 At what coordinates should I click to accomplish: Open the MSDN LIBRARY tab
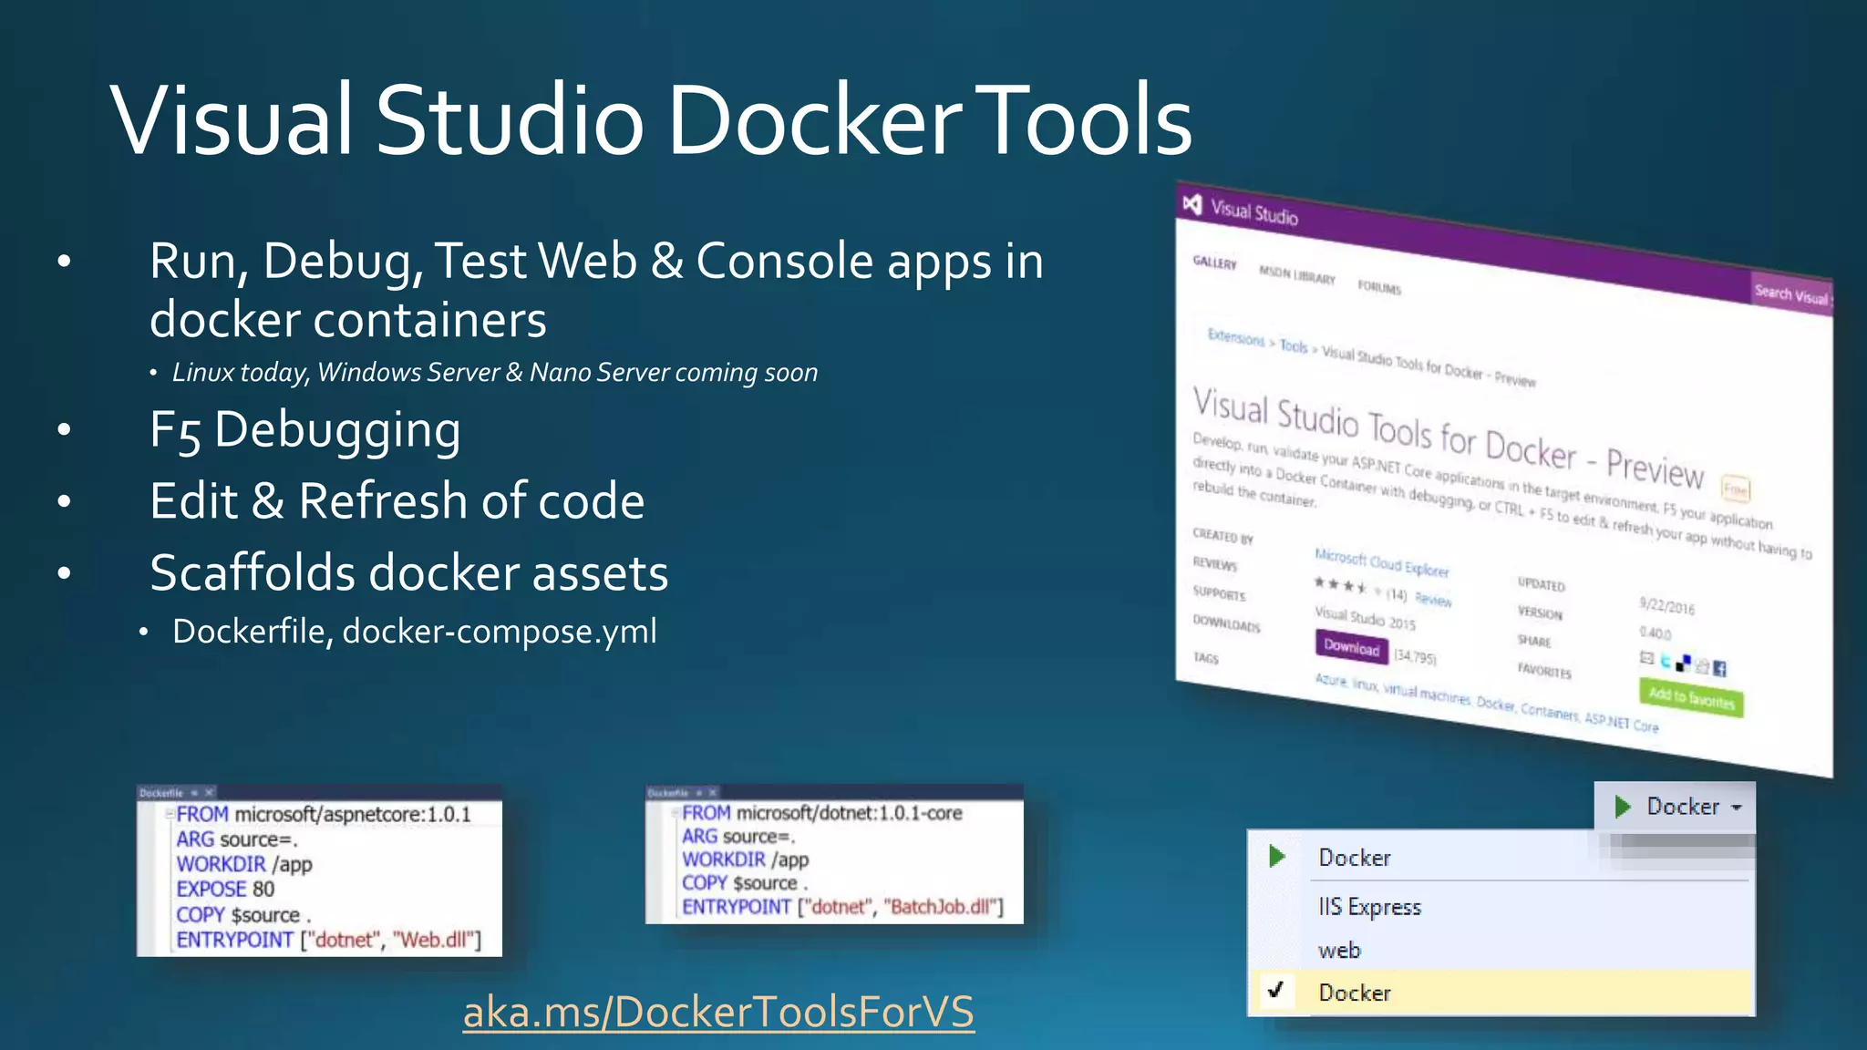[1297, 274]
